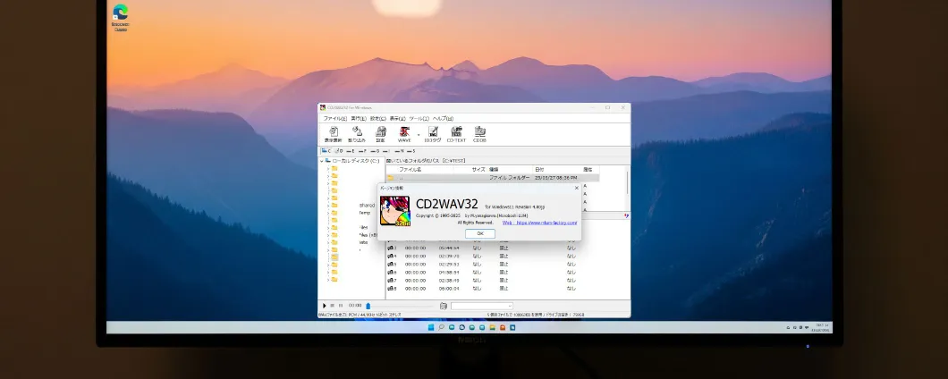Switch to drive C button
The width and height of the screenshot is (948, 379).
(326, 151)
